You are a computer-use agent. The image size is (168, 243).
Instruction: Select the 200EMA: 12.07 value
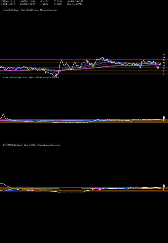tap(28, 4)
